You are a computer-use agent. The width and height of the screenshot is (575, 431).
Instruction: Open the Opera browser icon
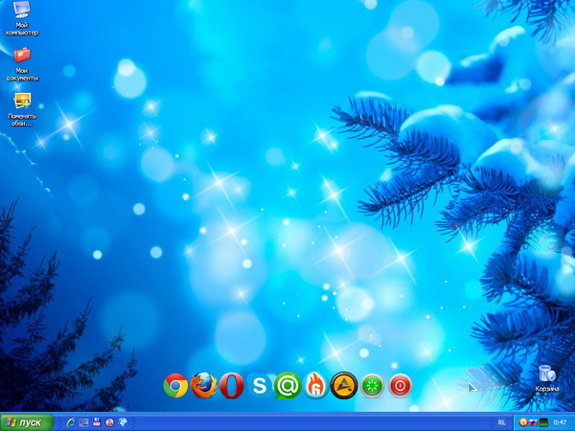coord(231,386)
